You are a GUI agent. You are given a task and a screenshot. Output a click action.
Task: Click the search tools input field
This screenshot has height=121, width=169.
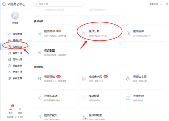[58, 4]
